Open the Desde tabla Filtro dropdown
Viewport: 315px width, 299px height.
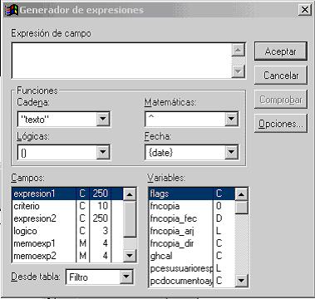(126, 277)
